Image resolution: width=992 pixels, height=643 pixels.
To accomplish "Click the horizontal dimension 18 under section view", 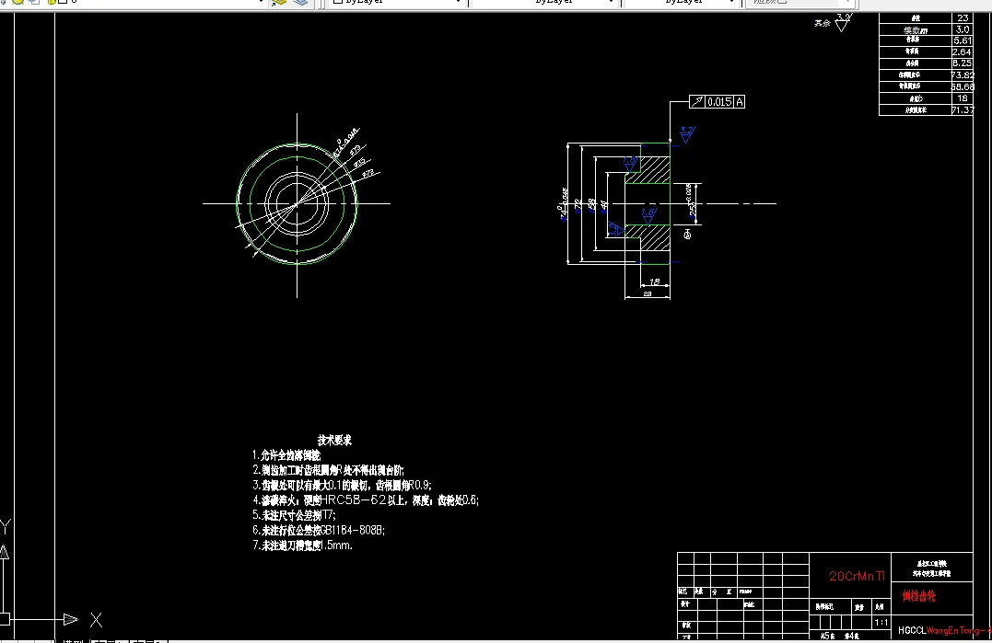I will [x=654, y=281].
